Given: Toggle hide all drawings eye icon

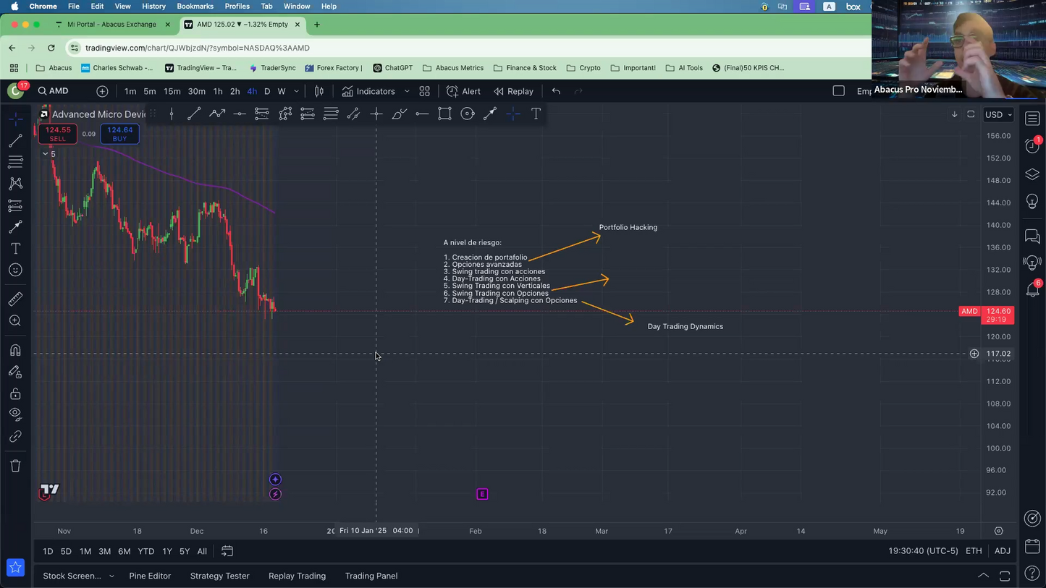Looking at the screenshot, I should pos(15,414).
